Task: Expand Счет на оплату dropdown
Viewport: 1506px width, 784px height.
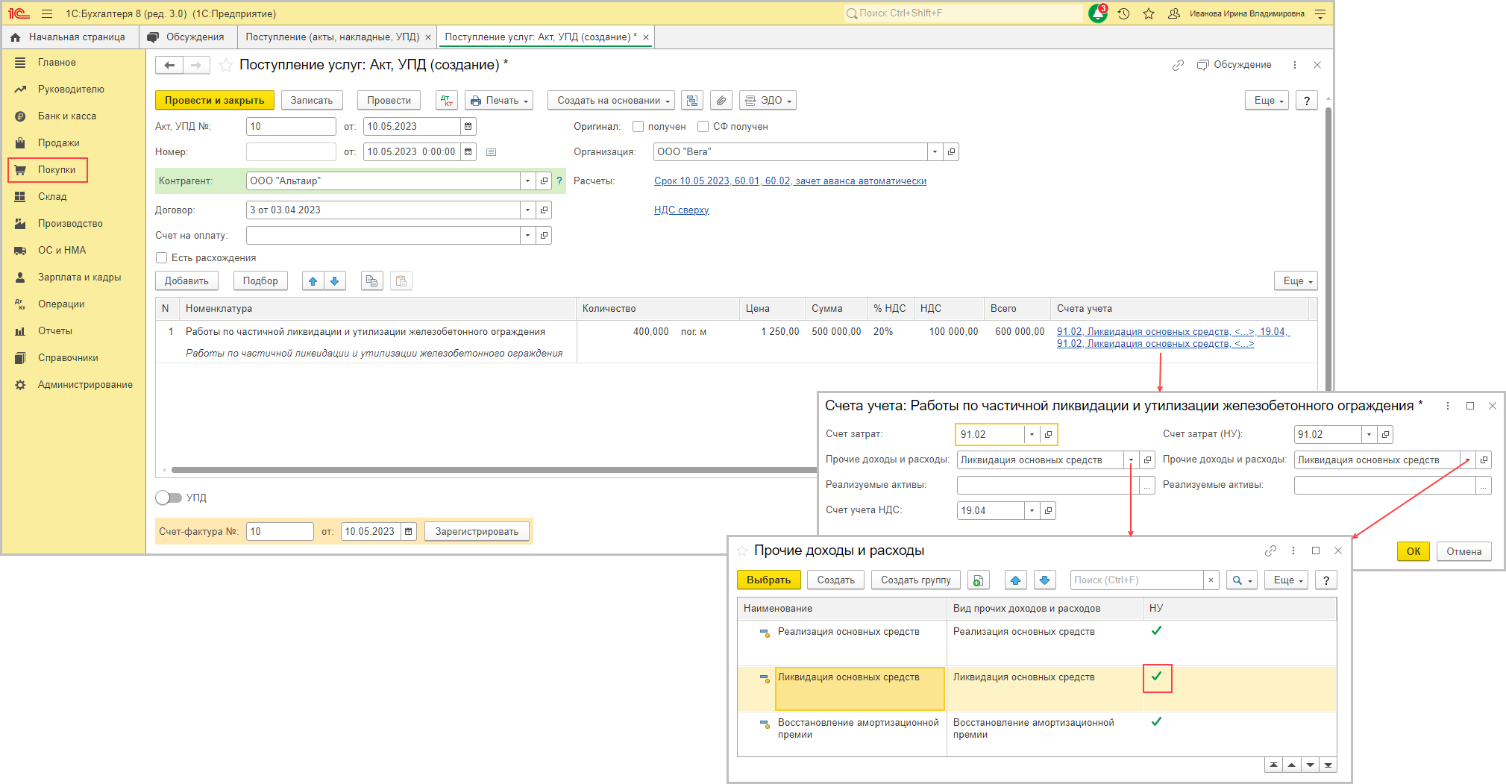Action: tap(528, 236)
